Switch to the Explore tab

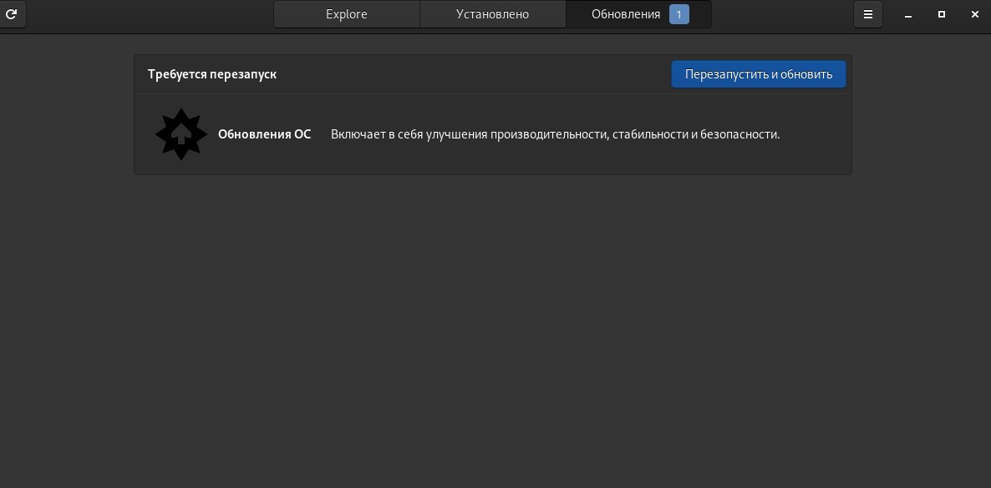tap(346, 14)
